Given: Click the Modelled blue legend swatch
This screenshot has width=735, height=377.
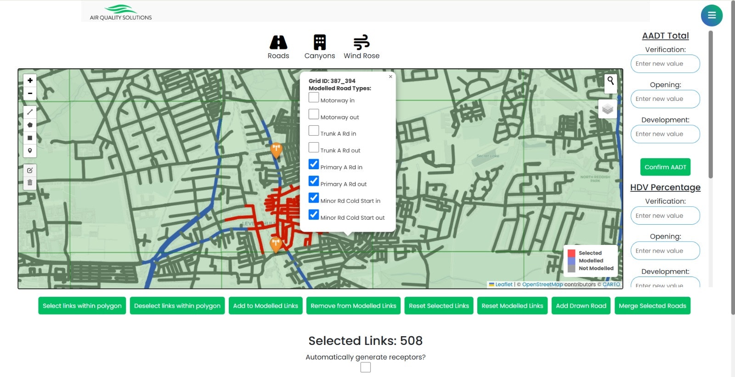Looking at the screenshot, I should pos(571,261).
